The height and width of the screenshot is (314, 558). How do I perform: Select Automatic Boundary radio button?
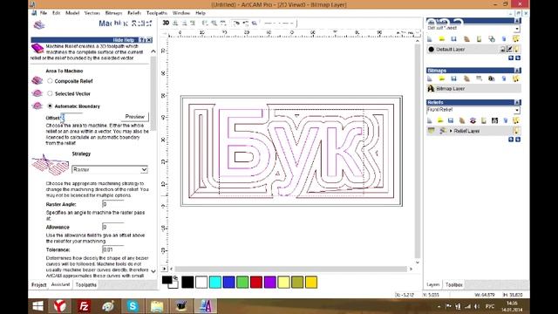pyautogui.click(x=50, y=106)
